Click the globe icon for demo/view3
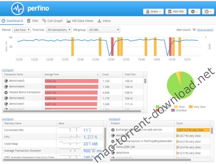 point(6,98)
